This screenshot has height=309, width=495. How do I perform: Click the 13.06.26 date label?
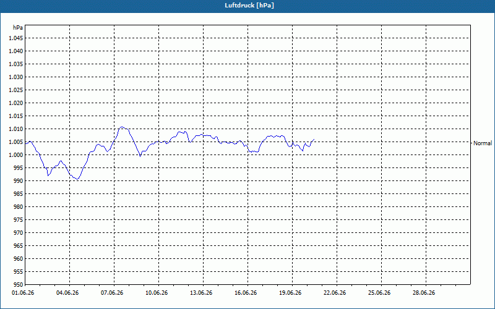(201, 293)
